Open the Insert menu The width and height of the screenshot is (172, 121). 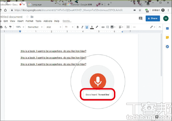pyautogui.click(x=20, y=21)
